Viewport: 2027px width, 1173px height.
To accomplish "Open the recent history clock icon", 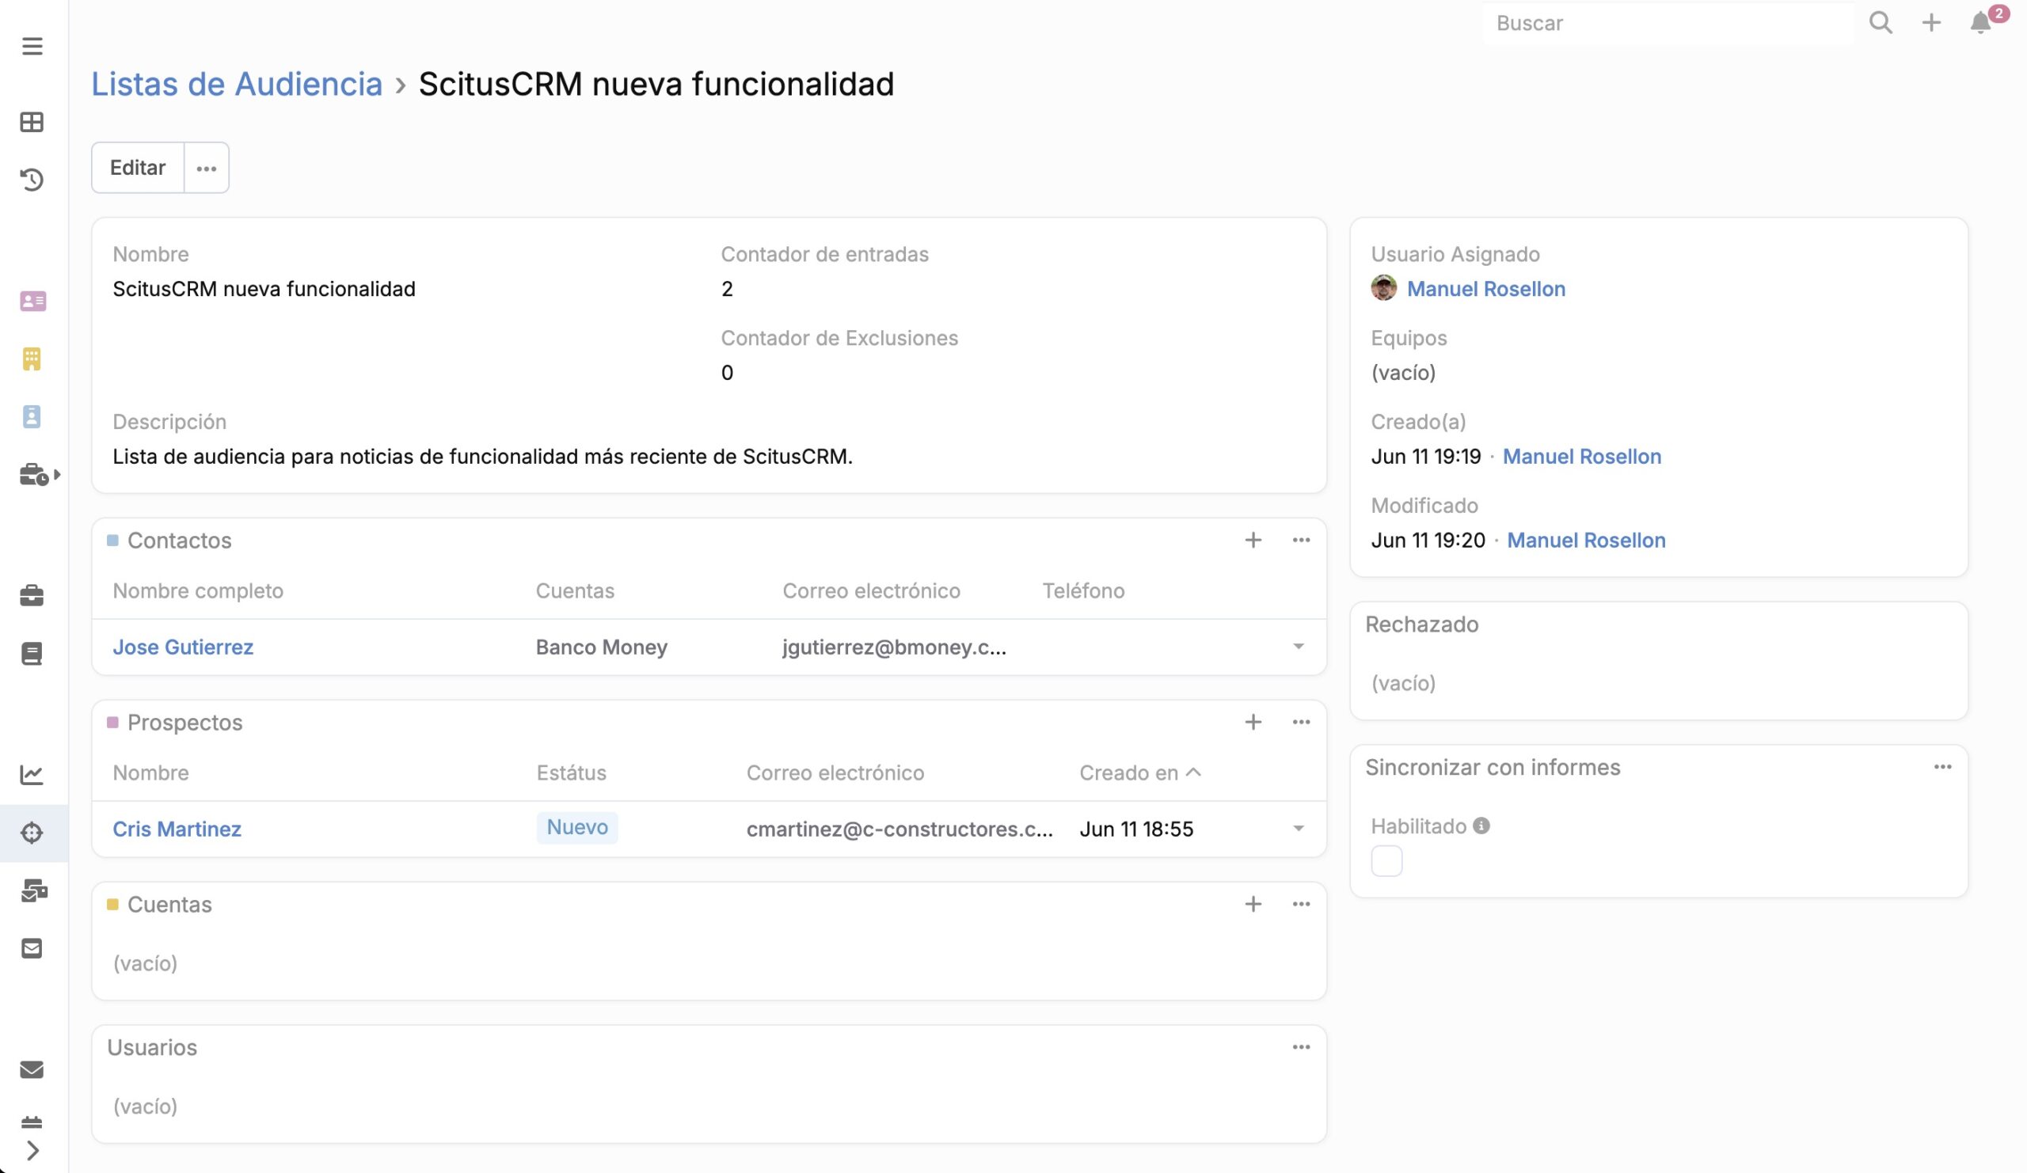I will (x=32, y=180).
